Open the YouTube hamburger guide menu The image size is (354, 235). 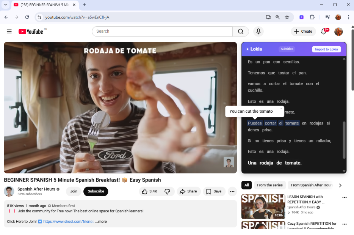(x=9, y=32)
